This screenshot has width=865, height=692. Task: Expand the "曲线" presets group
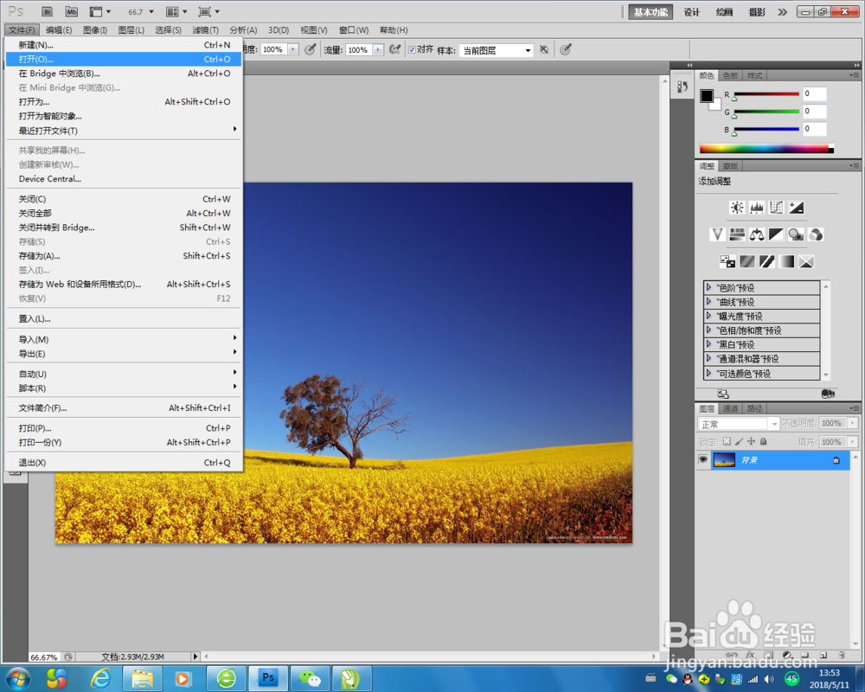pos(709,302)
